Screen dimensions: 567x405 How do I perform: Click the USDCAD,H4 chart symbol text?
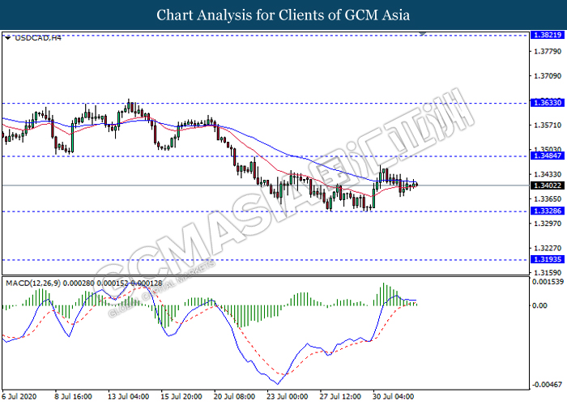37,37
